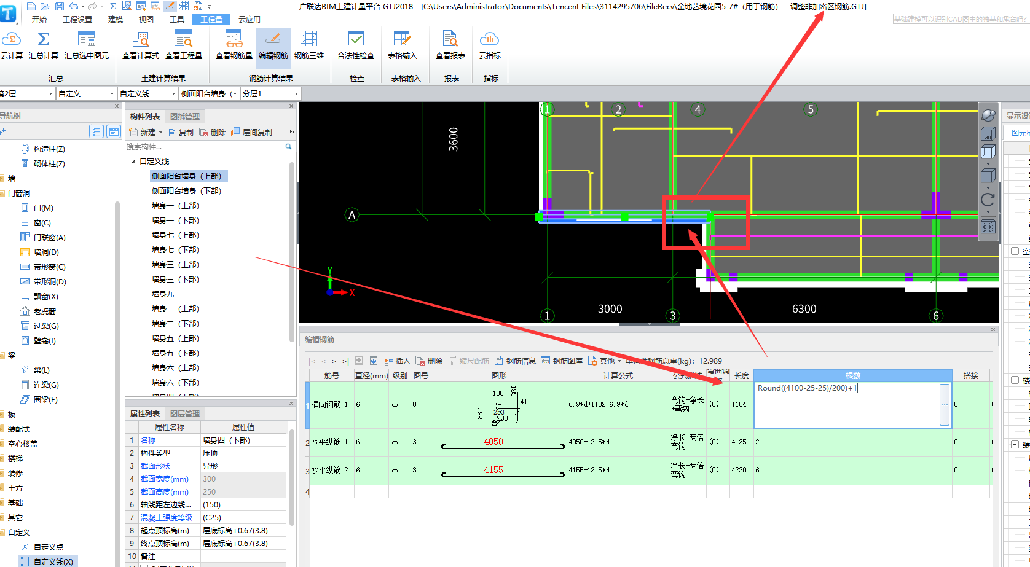Open 钢筋图库 rebar library

[562, 361]
